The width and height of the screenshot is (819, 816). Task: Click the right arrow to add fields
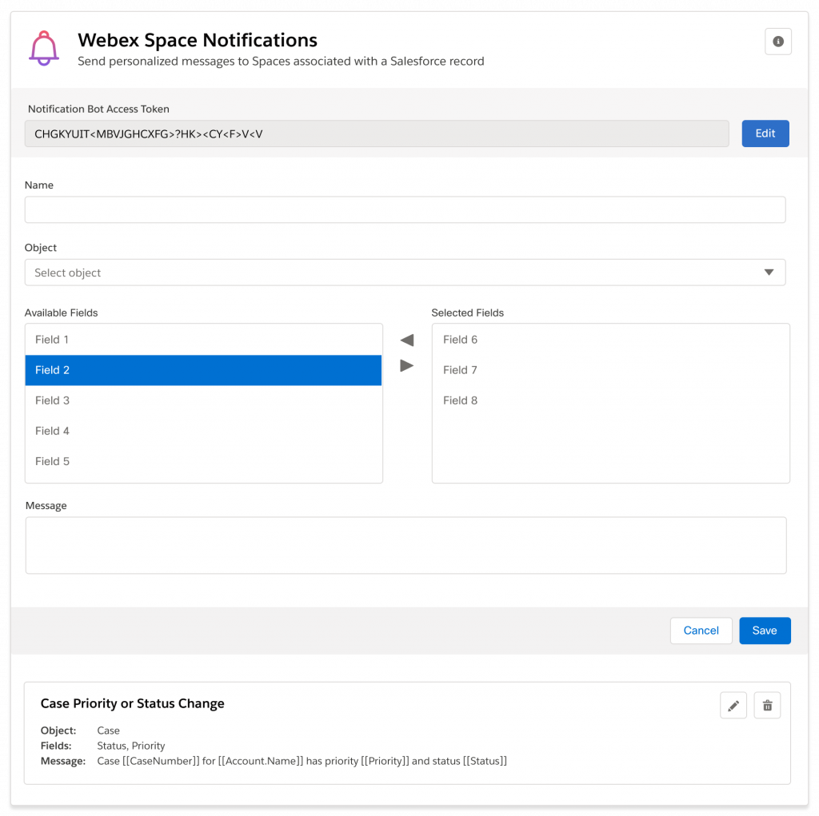tap(406, 365)
